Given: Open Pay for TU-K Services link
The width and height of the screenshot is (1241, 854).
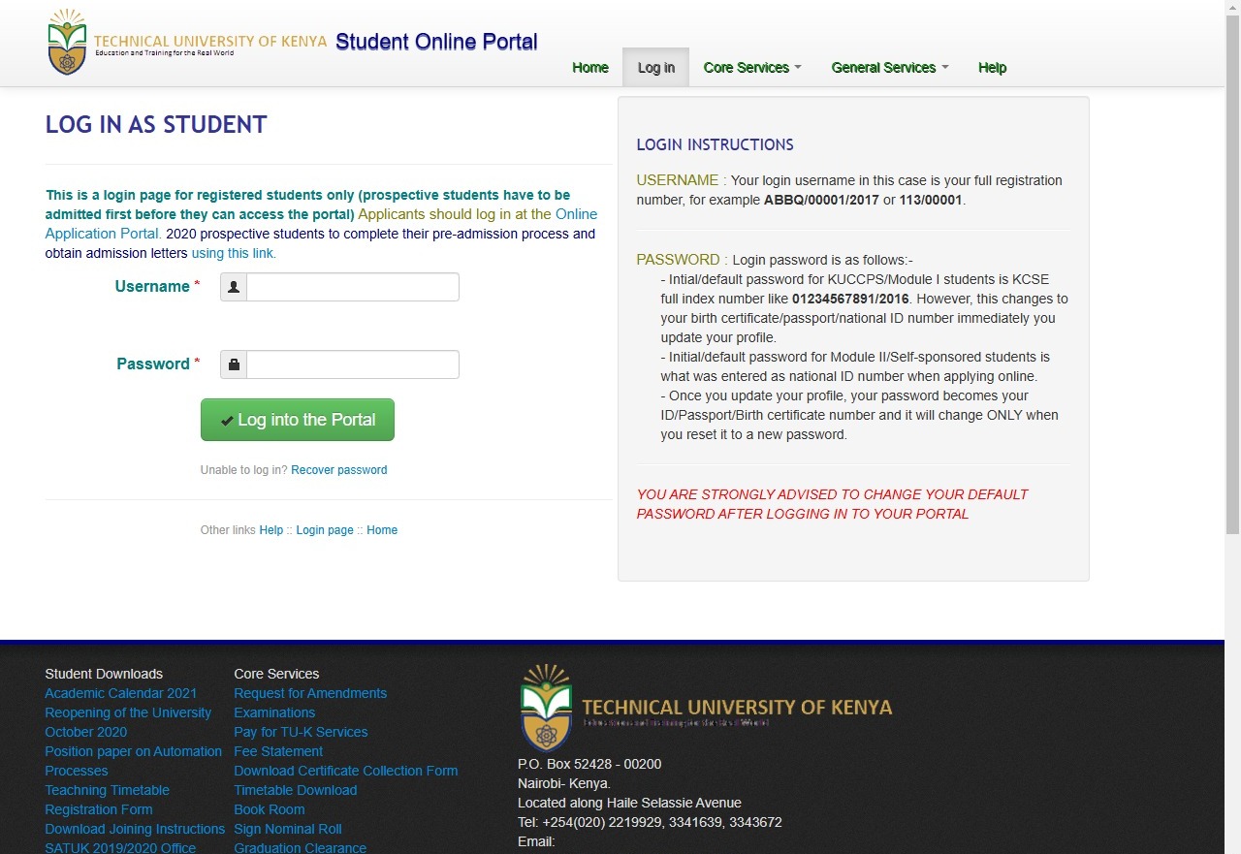Looking at the screenshot, I should click(x=301, y=732).
